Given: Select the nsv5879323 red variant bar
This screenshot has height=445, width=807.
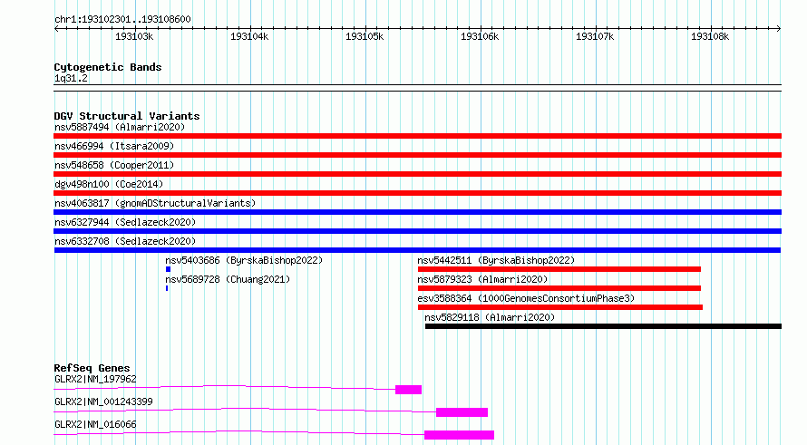Looking at the screenshot, I should [x=559, y=288].
